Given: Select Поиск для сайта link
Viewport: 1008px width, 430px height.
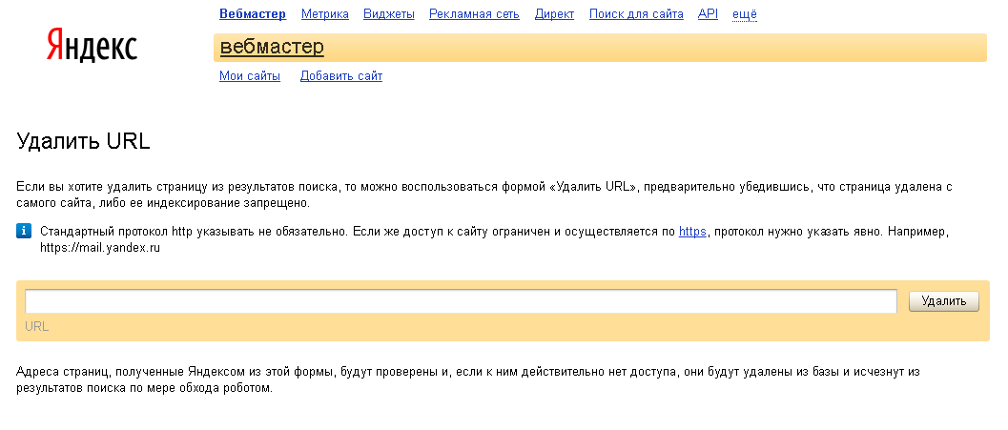Looking at the screenshot, I should pyautogui.click(x=636, y=14).
